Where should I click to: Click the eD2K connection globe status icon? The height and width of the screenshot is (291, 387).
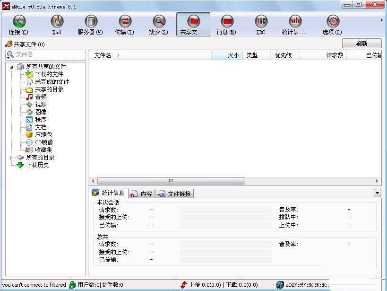(x=280, y=285)
